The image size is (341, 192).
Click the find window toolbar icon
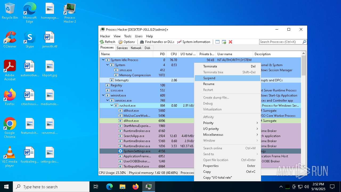coord(217,42)
